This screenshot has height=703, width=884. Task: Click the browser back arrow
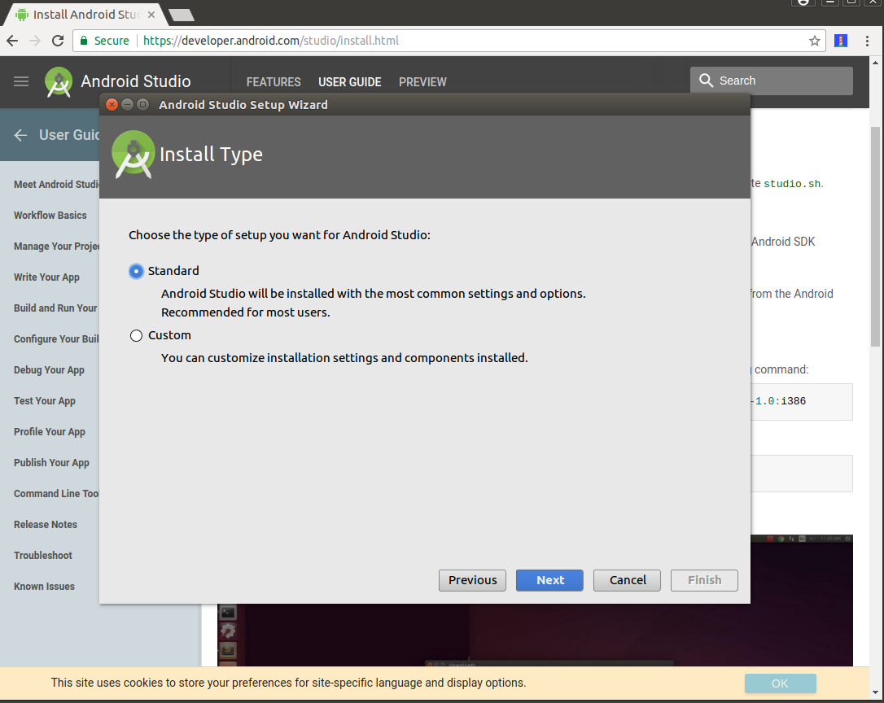(x=12, y=41)
